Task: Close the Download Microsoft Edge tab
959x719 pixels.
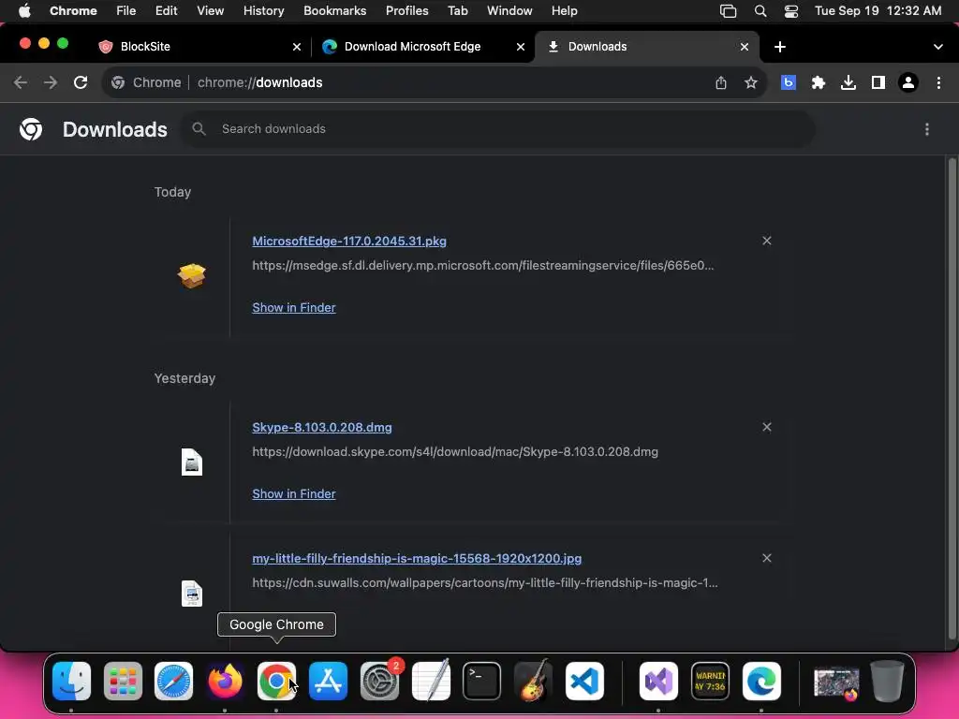Action: point(521,47)
